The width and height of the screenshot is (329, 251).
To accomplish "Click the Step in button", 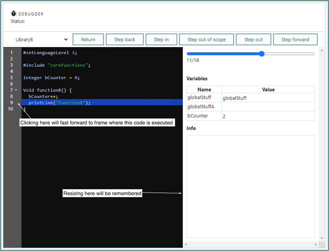I will click(x=161, y=39).
